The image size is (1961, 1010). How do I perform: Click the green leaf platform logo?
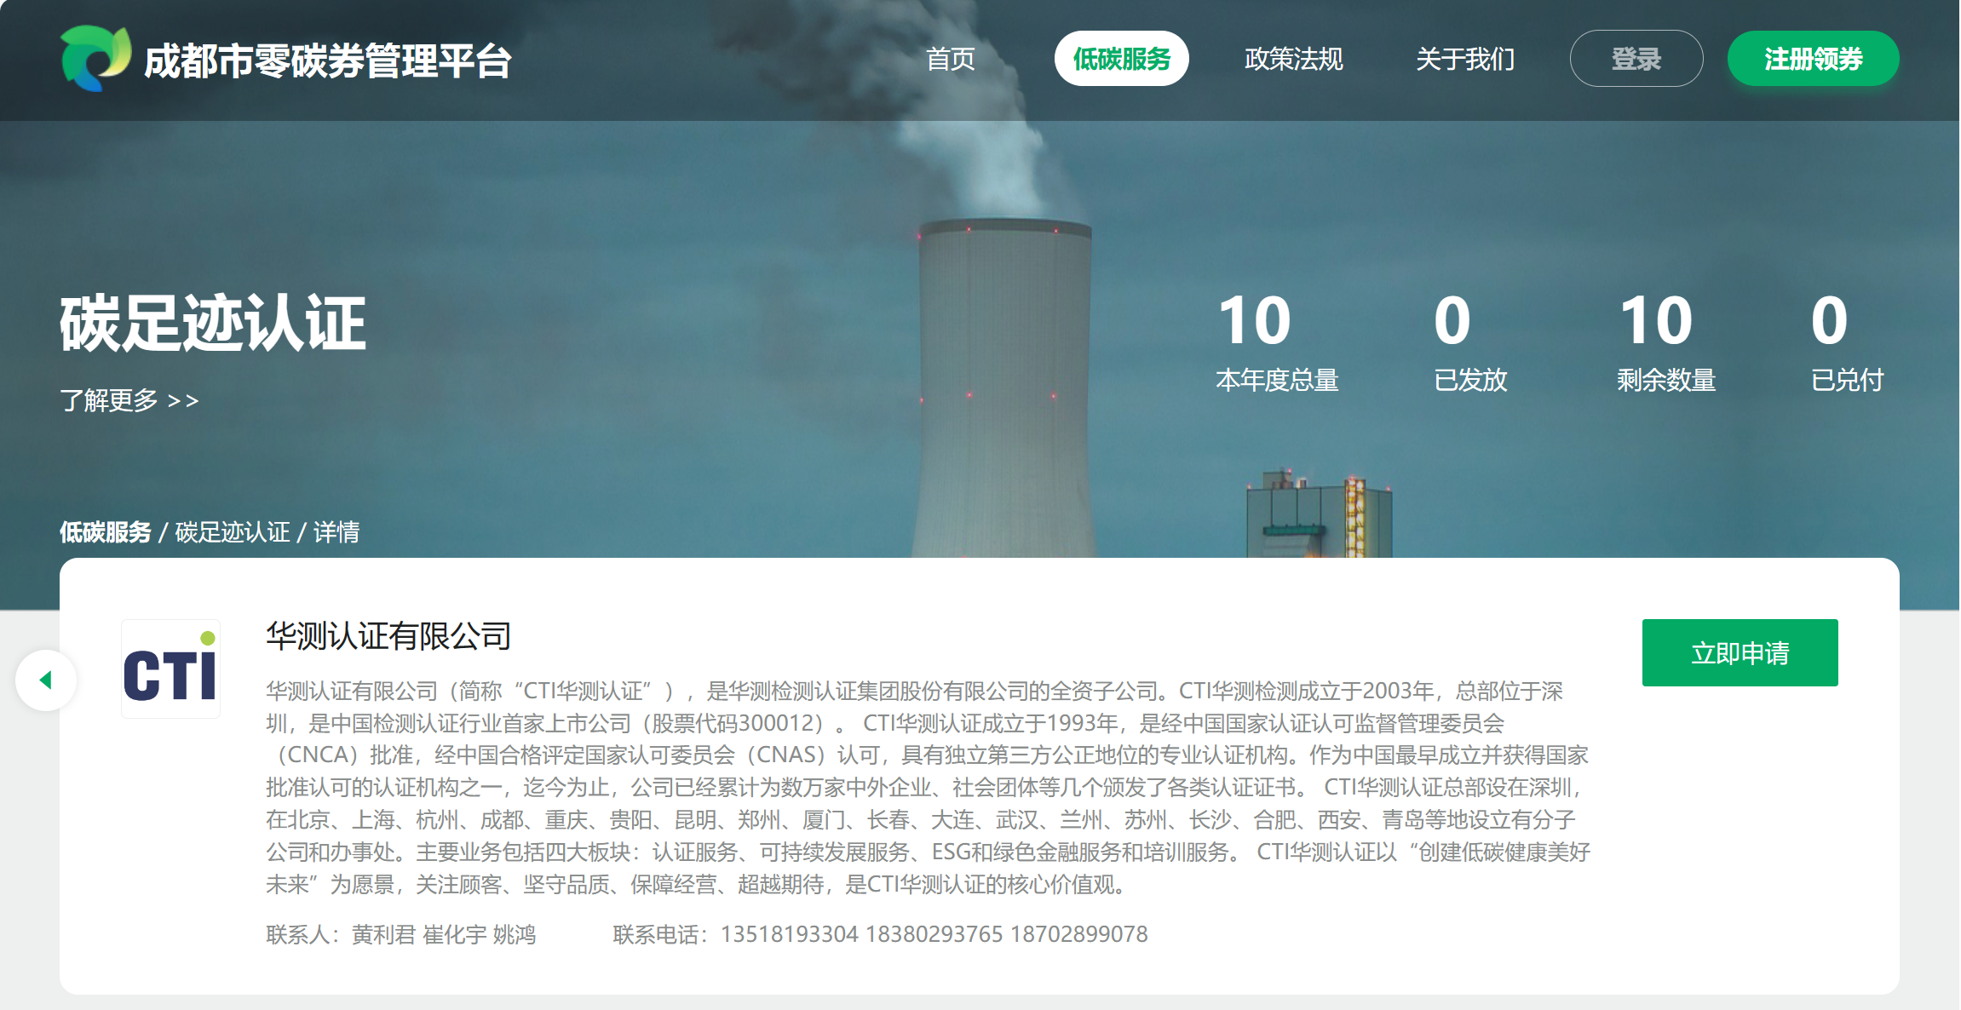coord(95,58)
